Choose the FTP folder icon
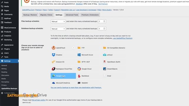 click(79, 48)
